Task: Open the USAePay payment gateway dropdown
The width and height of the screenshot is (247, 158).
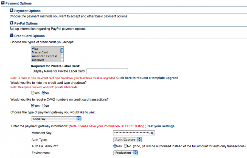Action: [56, 119]
